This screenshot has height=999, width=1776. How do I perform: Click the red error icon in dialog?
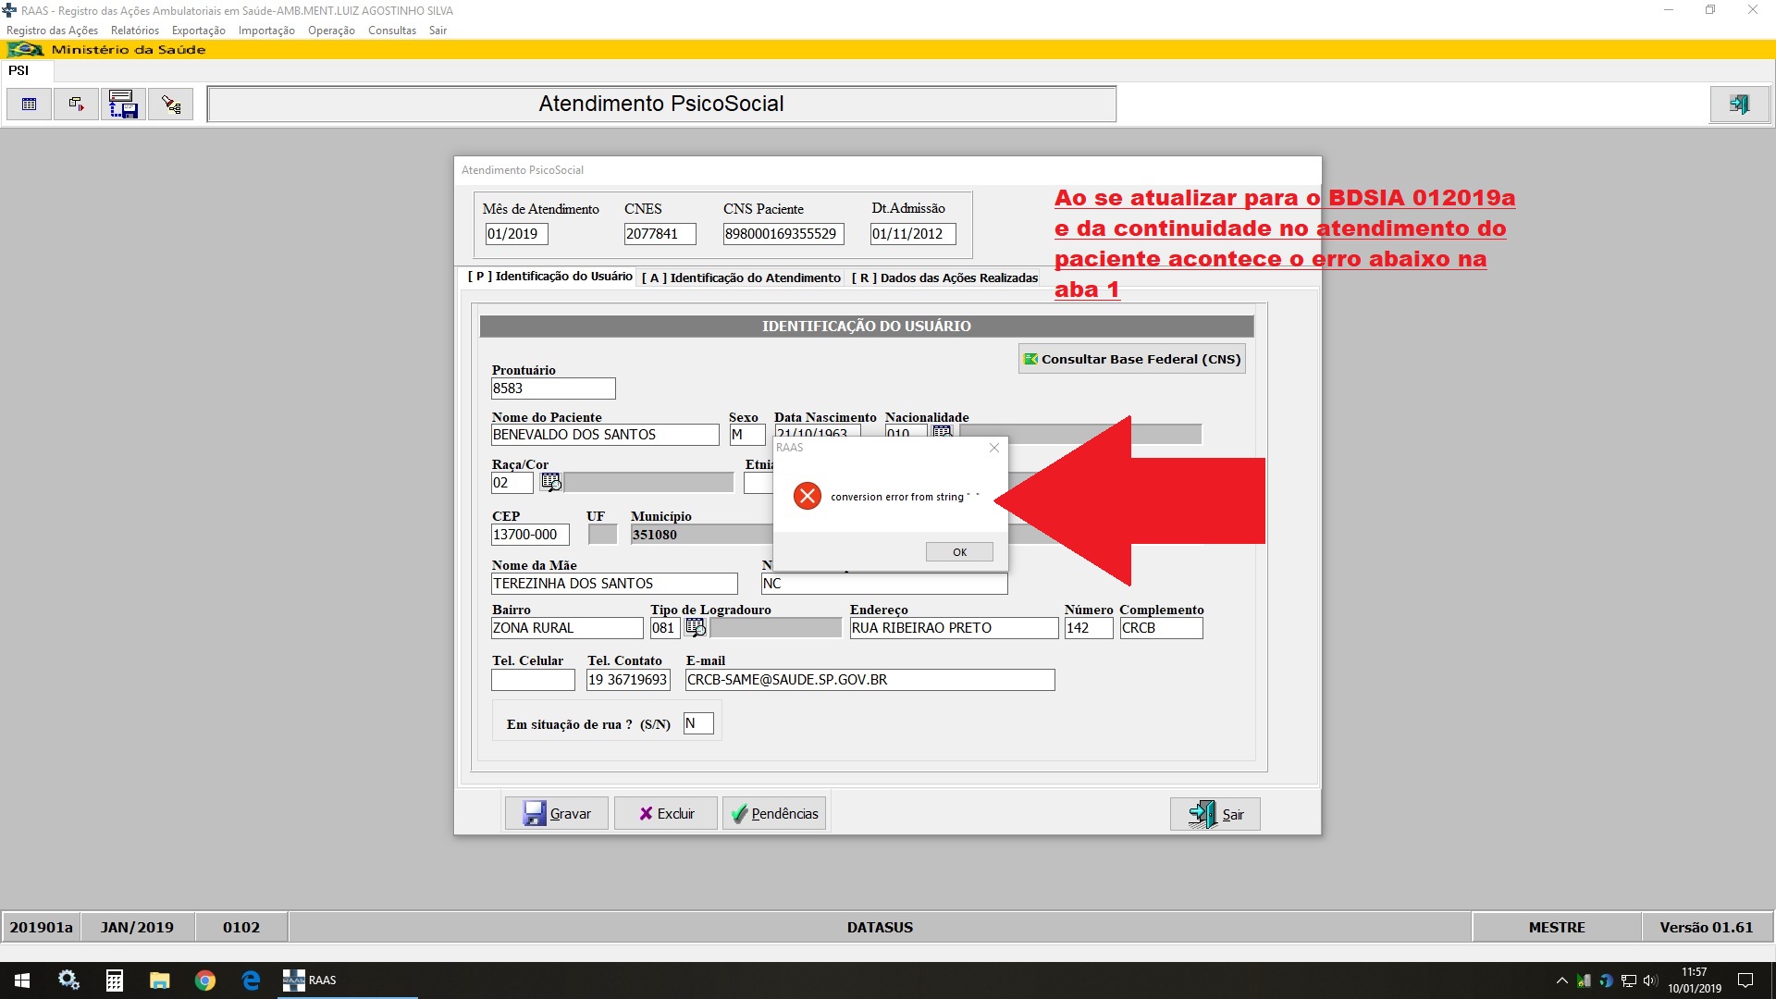807,497
